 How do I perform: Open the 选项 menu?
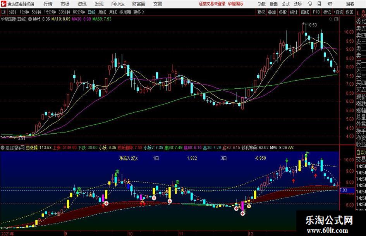point(297,4)
